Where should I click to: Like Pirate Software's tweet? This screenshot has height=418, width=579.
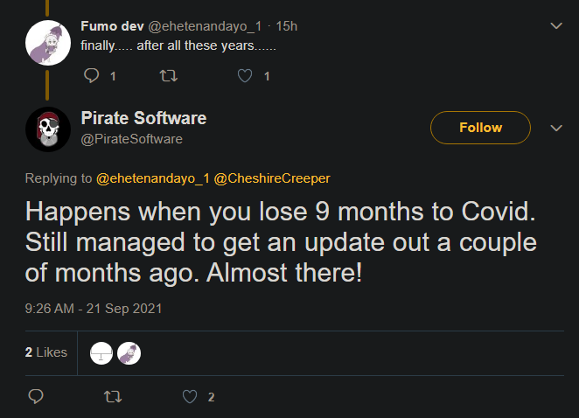190,397
